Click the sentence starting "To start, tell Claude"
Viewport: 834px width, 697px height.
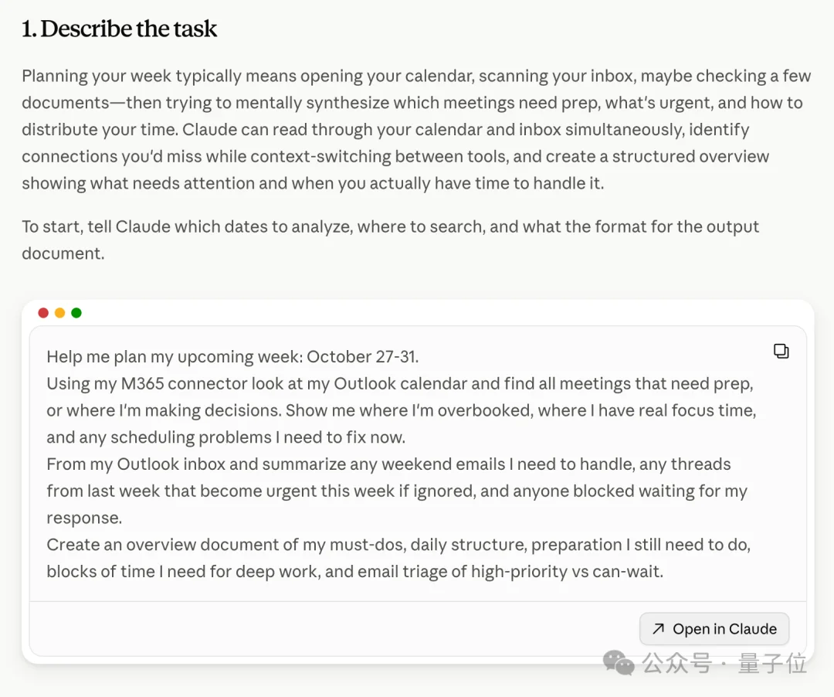pos(391,240)
